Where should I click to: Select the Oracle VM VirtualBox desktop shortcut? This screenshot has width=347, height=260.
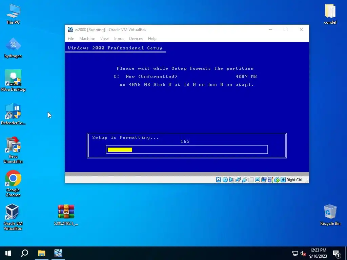pos(13,217)
